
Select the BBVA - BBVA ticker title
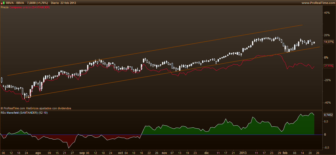point(15,3)
